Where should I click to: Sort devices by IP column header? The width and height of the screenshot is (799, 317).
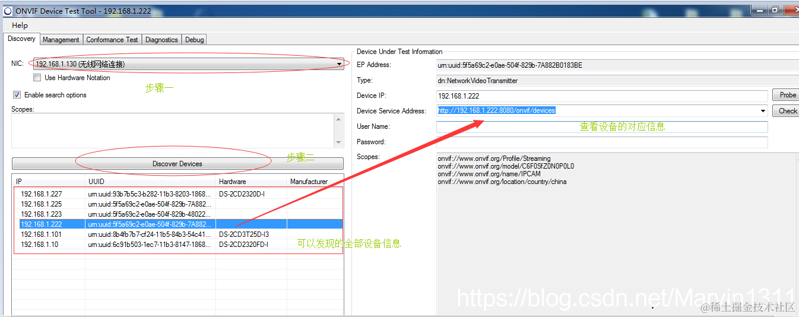[x=49, y=182]
